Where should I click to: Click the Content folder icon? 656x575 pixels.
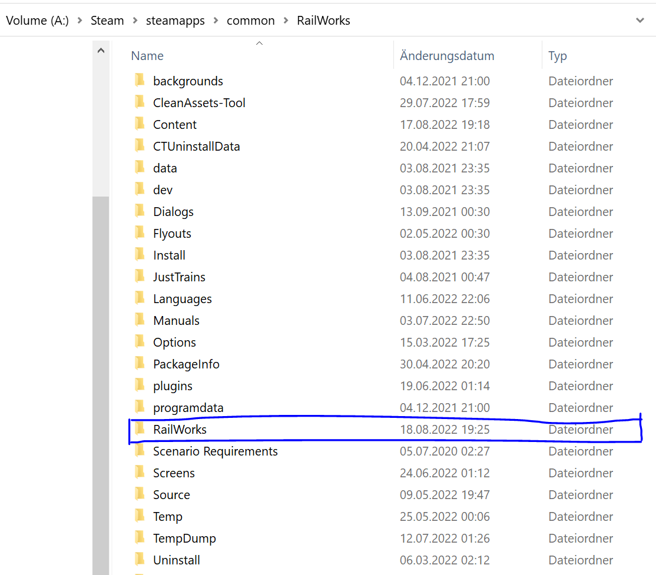click(140, 123)
